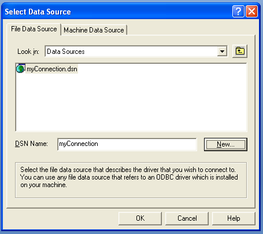Image resolution: width=263 pixels, height=234 pixels.
Task: Click the Cancel button
Action: [187, 218]
